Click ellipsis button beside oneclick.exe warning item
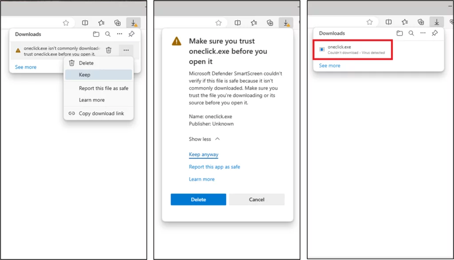The height and width of the screenshot is (260, 454). pos(126,50)
